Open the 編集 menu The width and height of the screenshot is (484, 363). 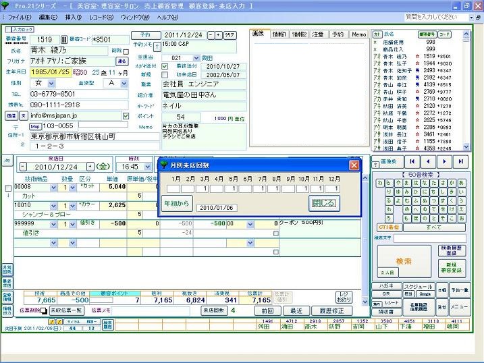coord(48,18)
